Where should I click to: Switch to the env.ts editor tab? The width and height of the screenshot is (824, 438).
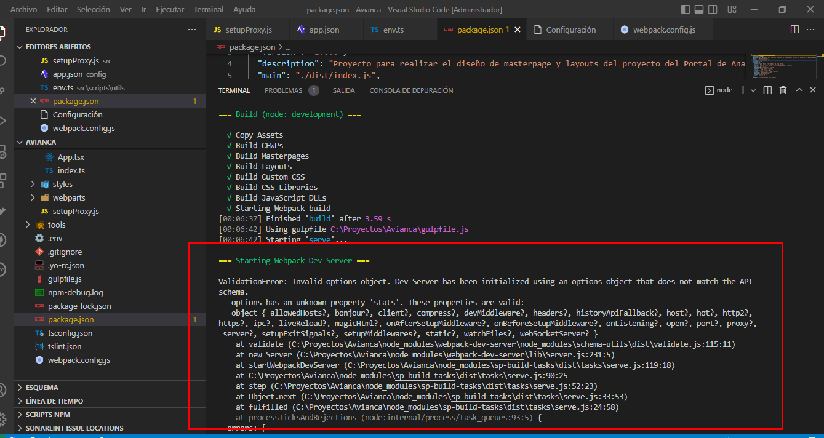point(400,30)
